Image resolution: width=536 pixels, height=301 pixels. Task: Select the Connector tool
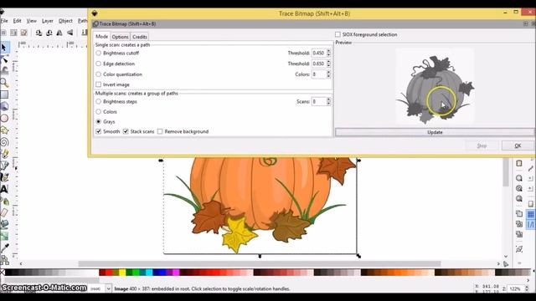click(x=4, y=260)
